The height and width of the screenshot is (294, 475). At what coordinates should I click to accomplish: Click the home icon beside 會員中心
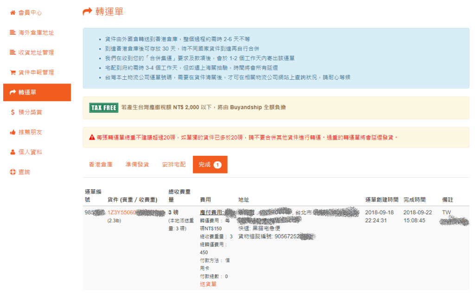click(13, 13)
